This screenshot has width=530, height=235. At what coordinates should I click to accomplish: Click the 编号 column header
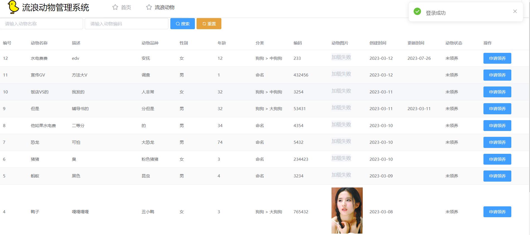tap(7, 43)
